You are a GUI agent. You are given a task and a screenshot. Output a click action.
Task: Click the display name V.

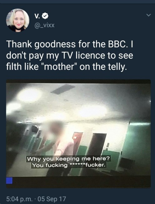coord(37,16)
